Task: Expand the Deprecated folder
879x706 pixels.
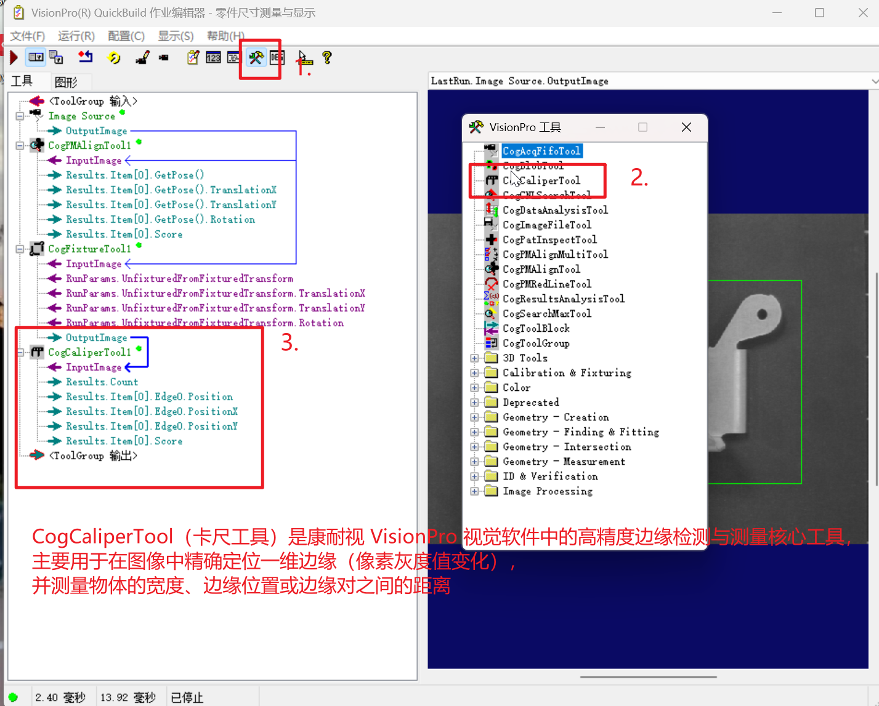Action: click(474, 402)
